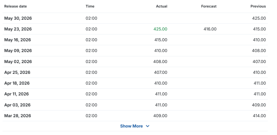The height and width of the screenshot is (135, 277).
Task: Click the May 30, 2026 release date
Action: click(x=18, y=18)
